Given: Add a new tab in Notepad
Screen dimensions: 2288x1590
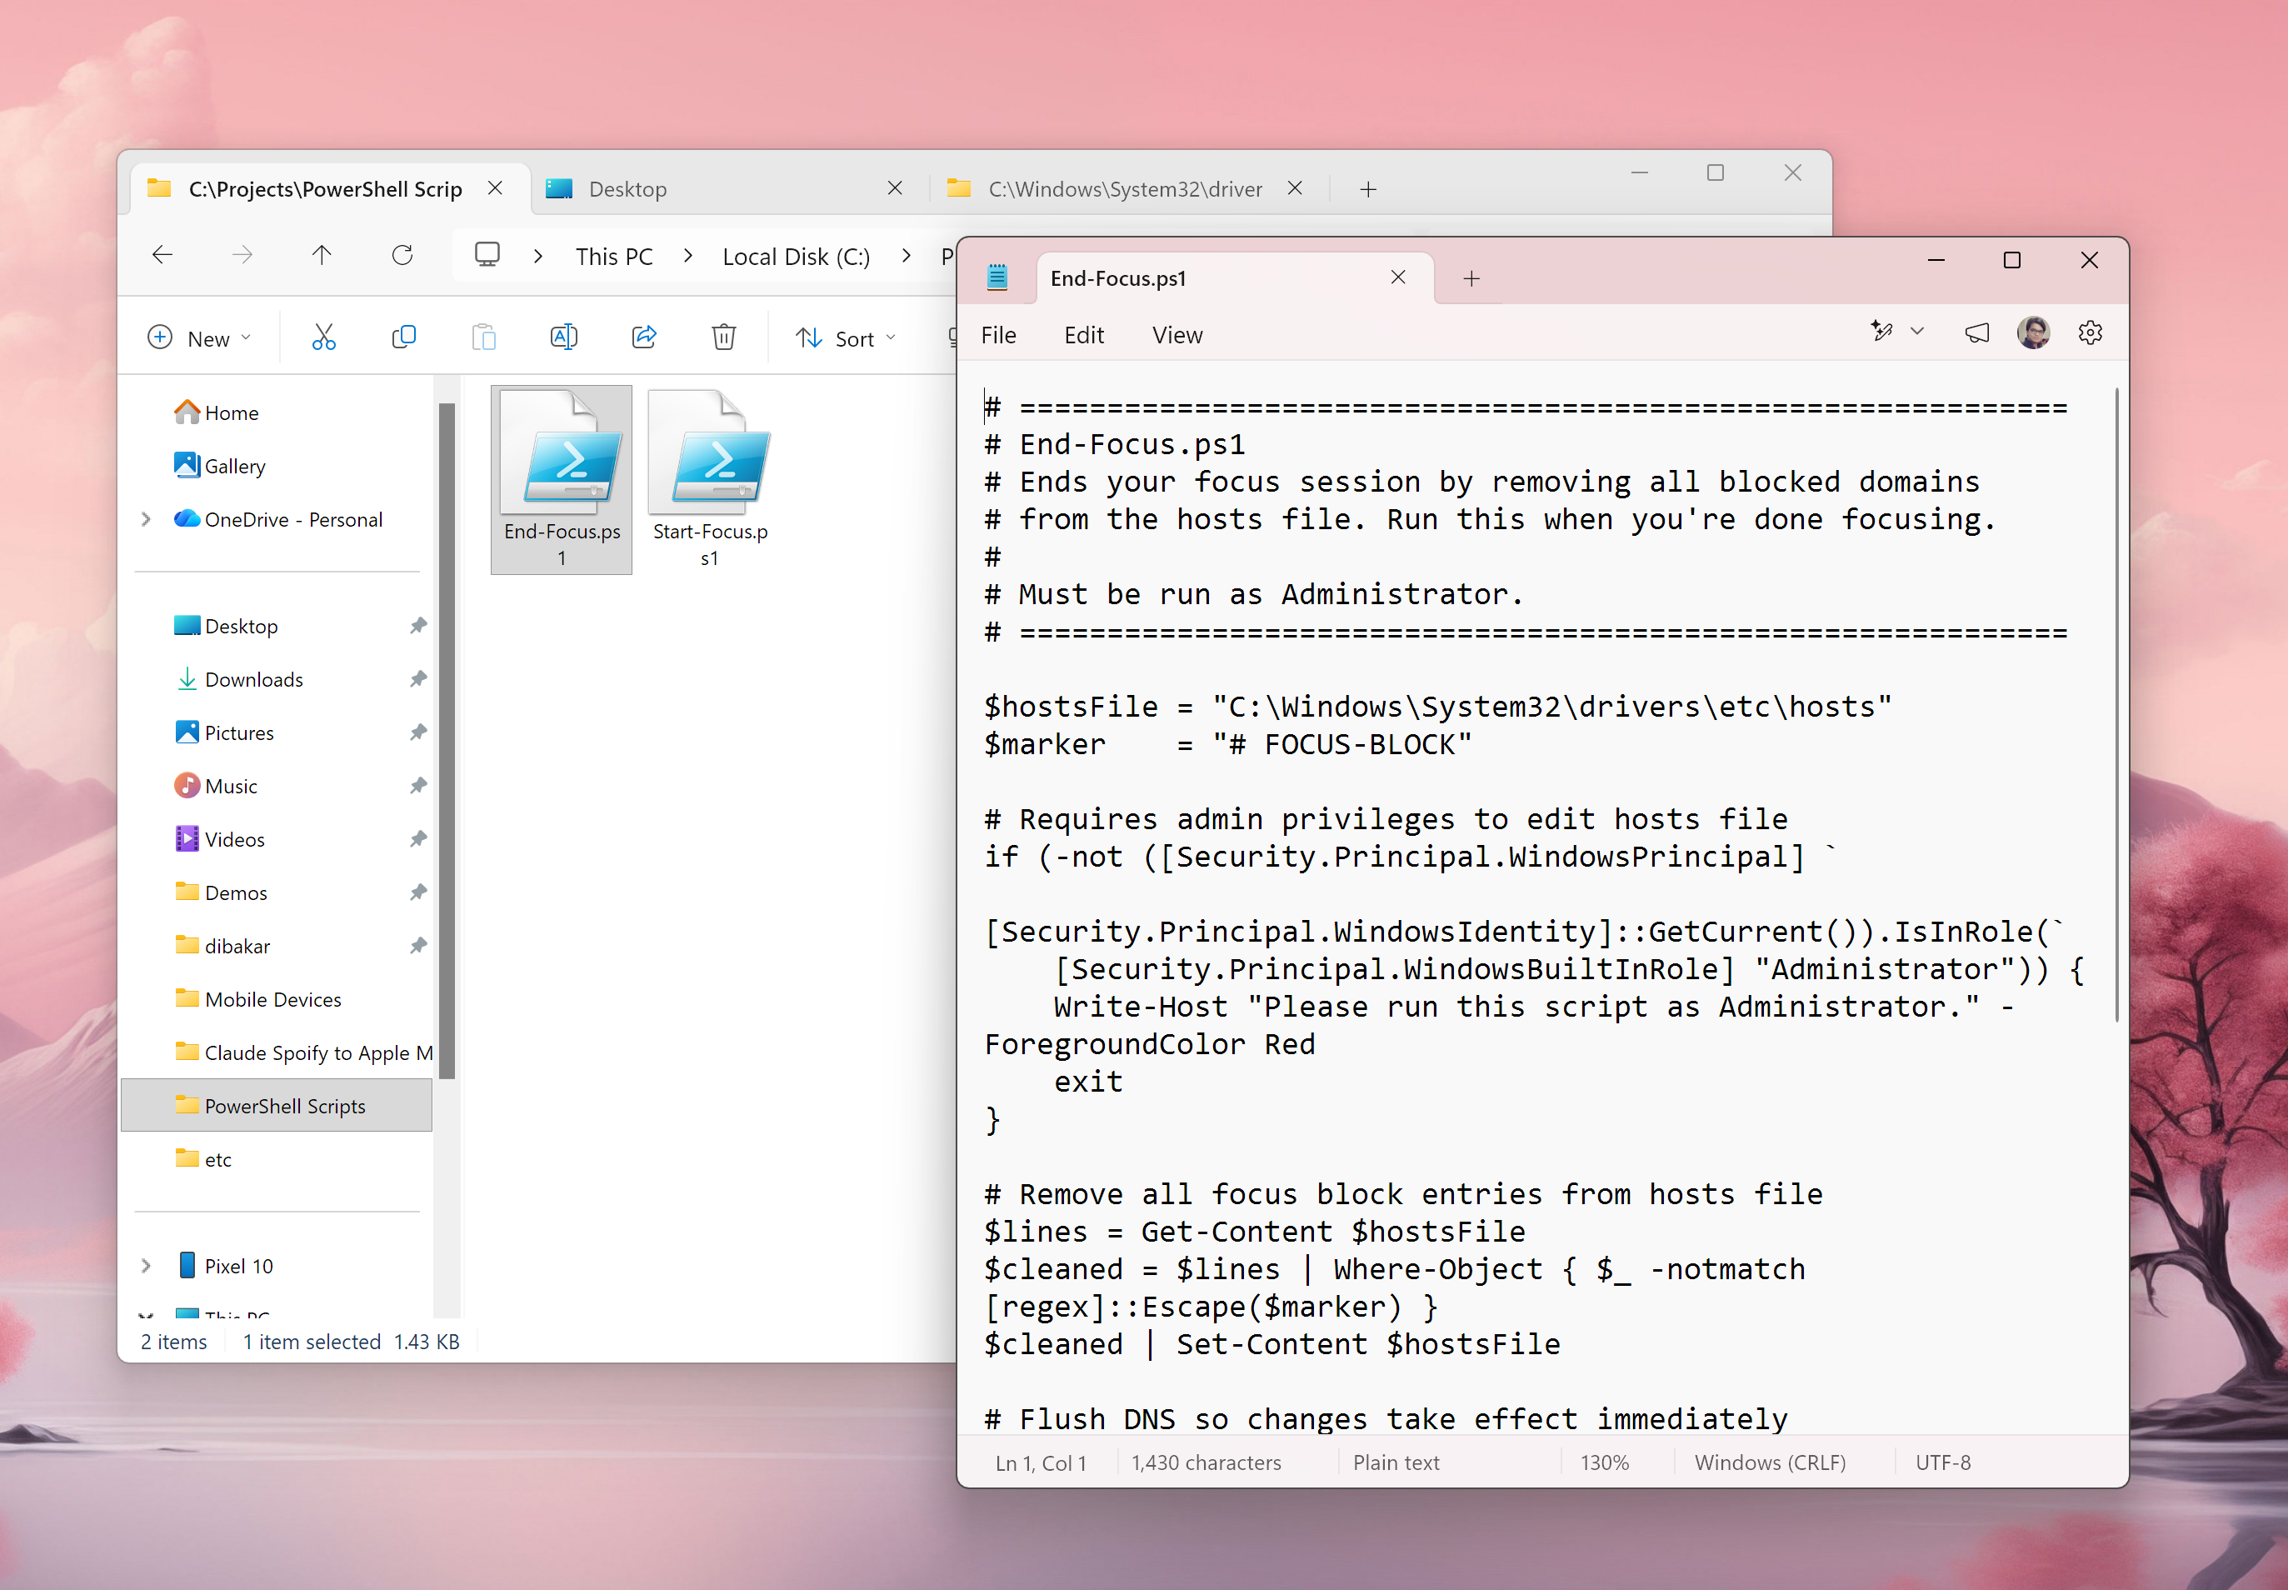Looking at the screenshot, I should click(x=1471, y=279).
